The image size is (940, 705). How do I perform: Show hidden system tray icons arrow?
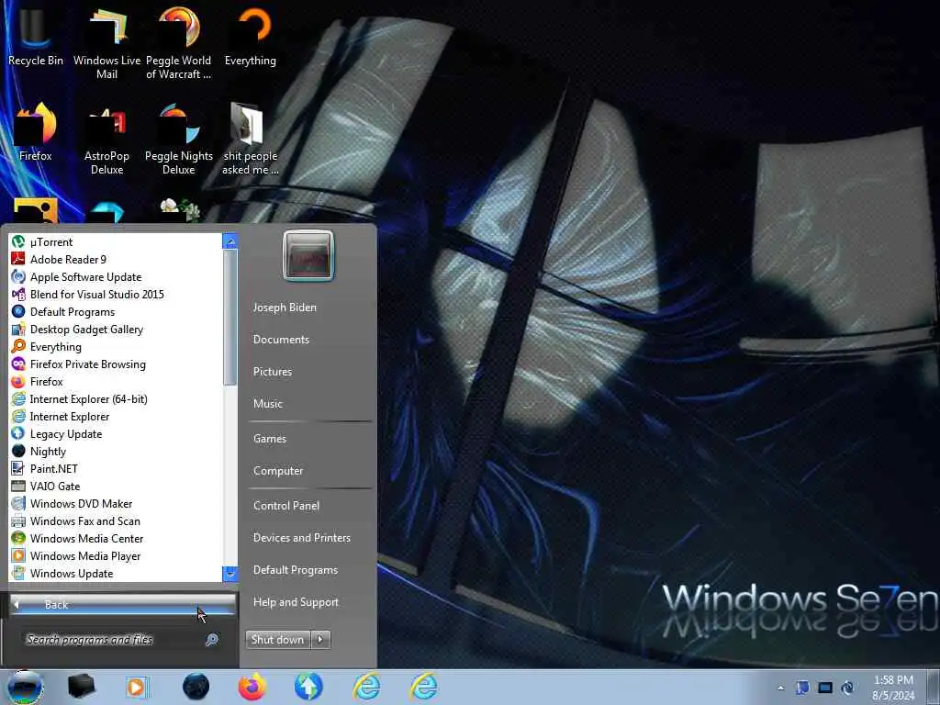coord(780,688)
